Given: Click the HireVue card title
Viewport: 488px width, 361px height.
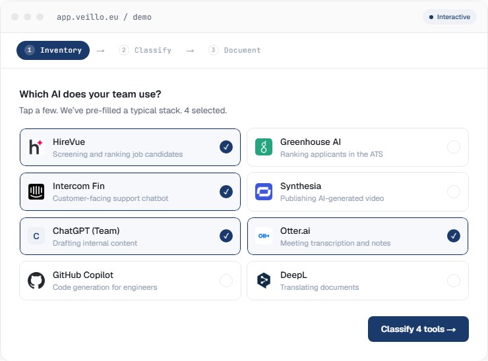Looking at the screenshot, I should pos(69,142).
